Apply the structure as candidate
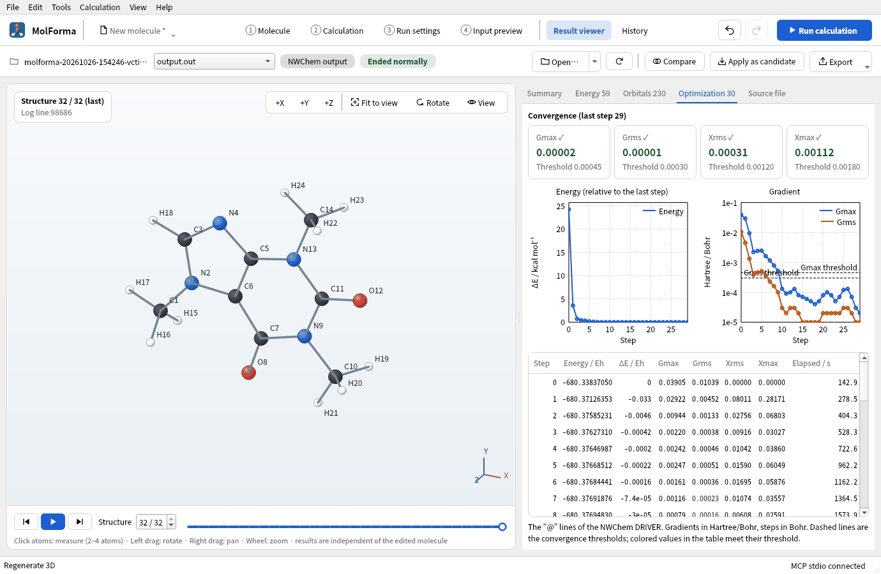Viewport: 881px width, 574px height. [757, 61]
